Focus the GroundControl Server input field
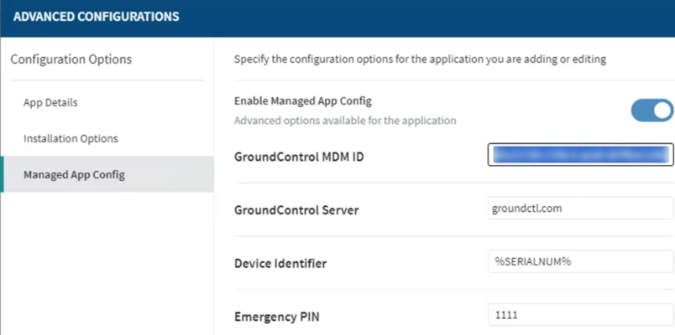This screenshot has height=335, width=675. tap(580, 209)
